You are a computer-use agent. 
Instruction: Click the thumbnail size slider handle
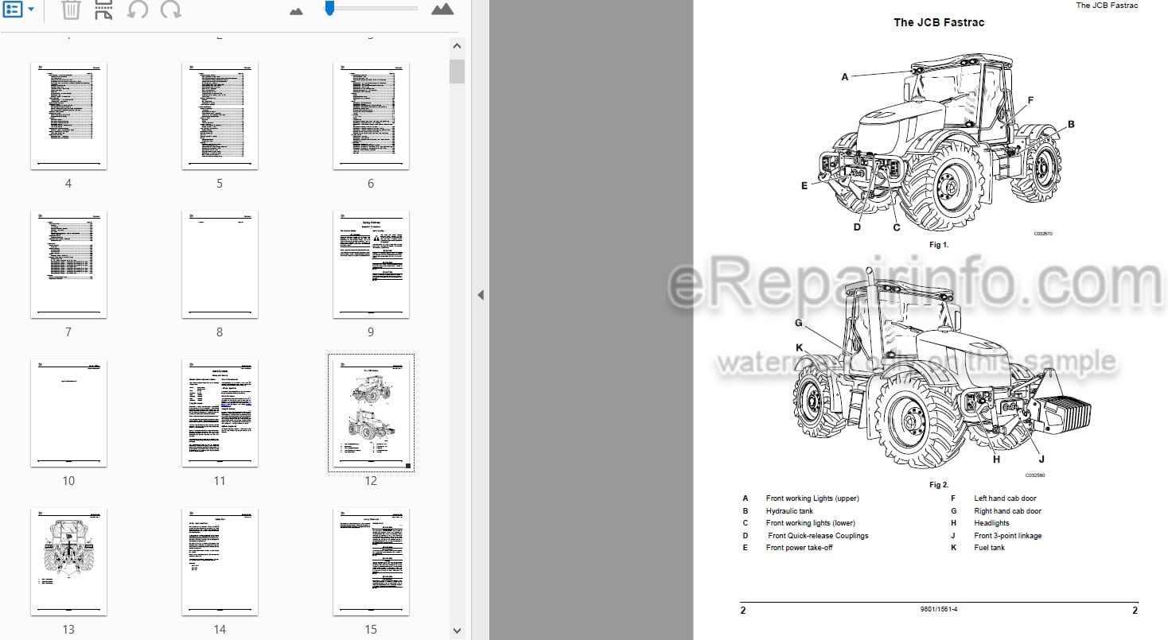(329, 8)
